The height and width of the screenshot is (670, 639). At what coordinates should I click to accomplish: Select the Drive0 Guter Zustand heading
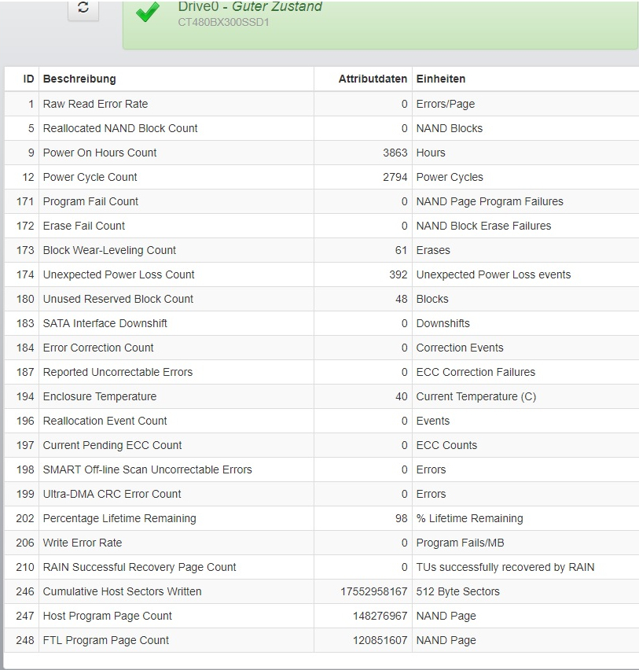pos(250,6)
